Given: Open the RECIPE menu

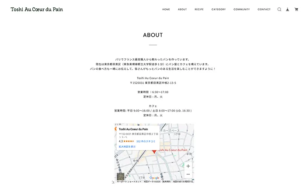Looking at the screenshot, I should pyautogui.click(x=199, y=9).
